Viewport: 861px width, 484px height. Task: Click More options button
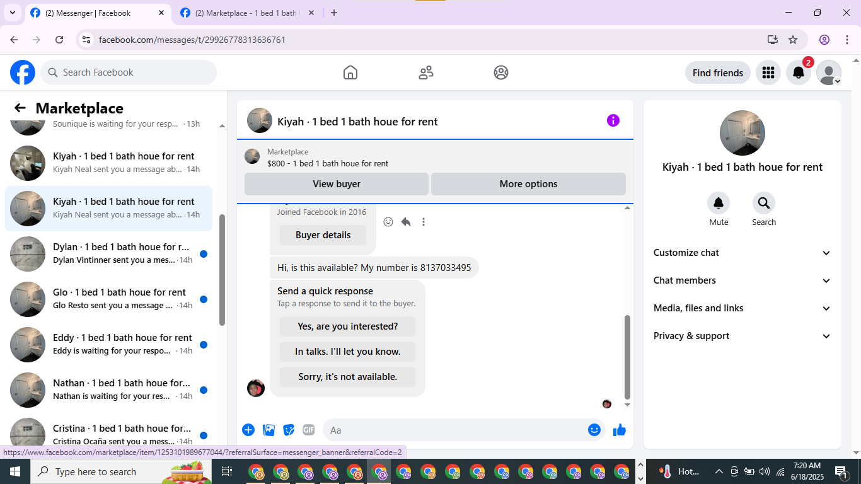(x=528, y=184)
